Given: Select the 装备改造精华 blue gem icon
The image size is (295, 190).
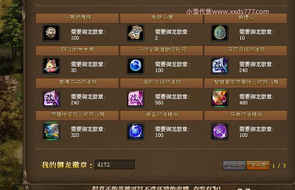Looking at the screenshot, I should tap(136, 131).
